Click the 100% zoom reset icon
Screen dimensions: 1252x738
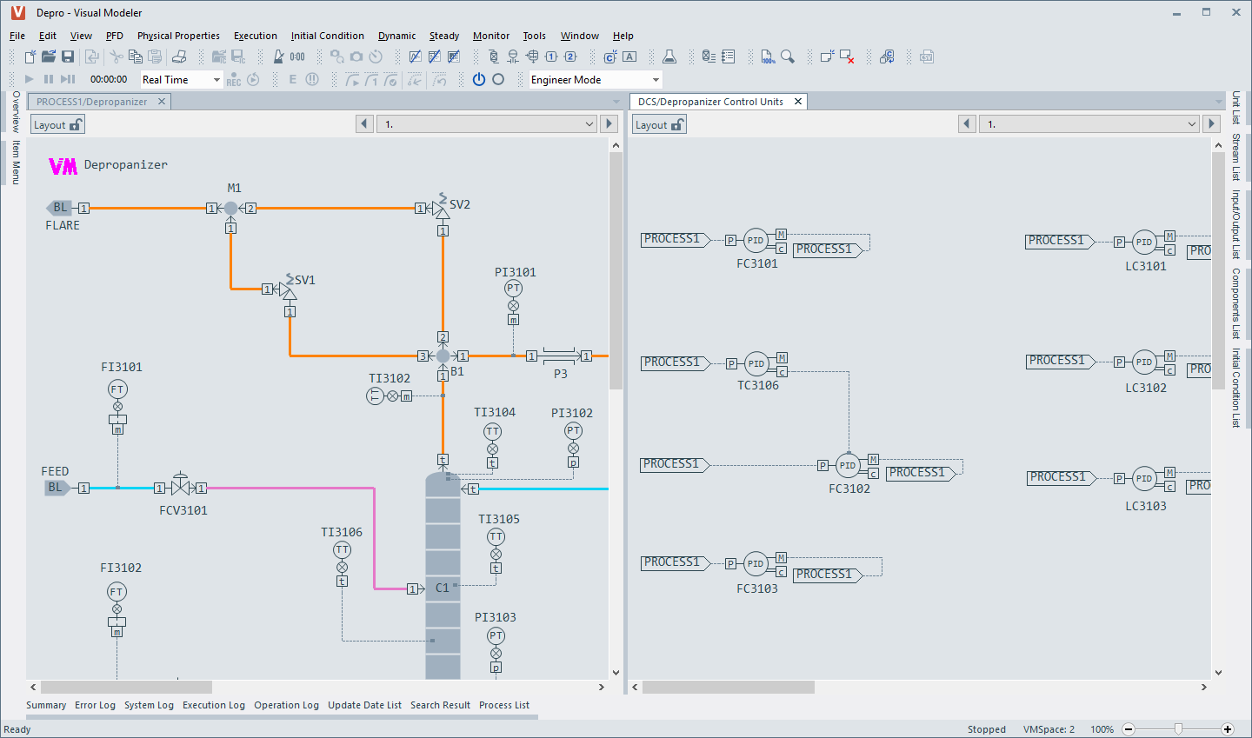768,57
